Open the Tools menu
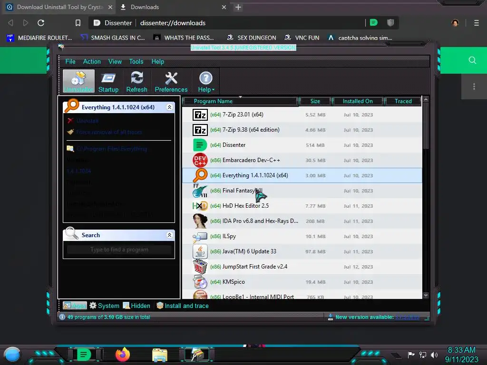The height and width of the screenshot is (365, 487). [136, 61]
